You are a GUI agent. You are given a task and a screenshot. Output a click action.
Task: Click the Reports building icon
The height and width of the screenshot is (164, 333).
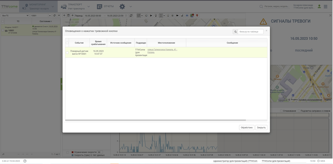coord(100,6)
